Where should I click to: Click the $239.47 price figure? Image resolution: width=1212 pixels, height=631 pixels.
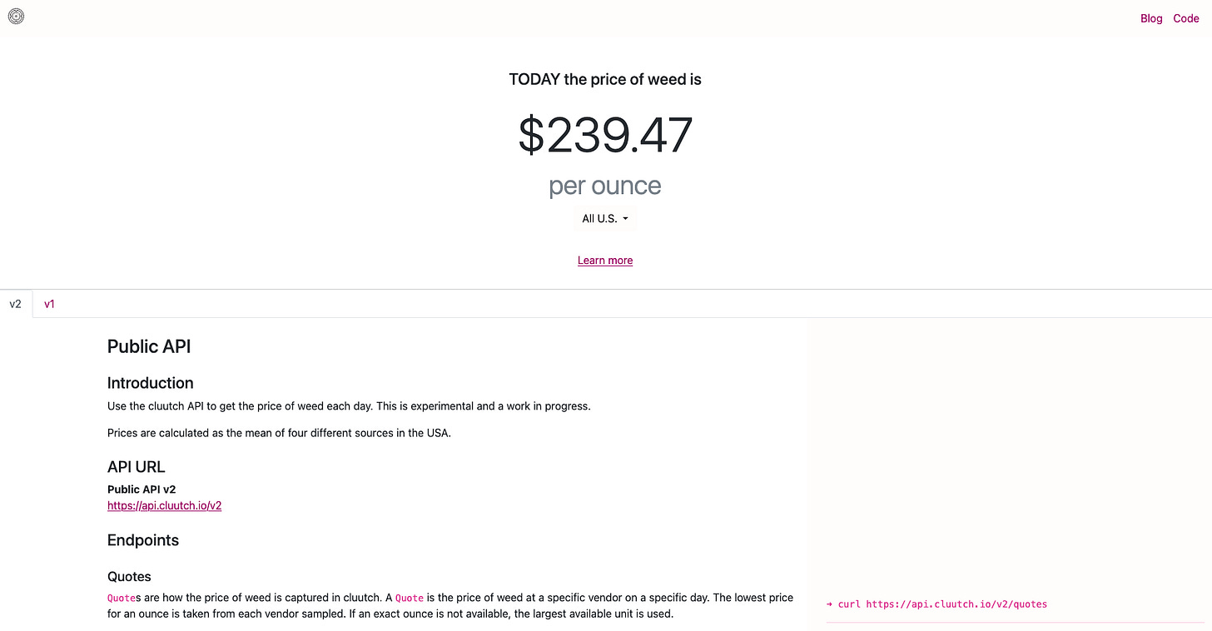[605, 136]
